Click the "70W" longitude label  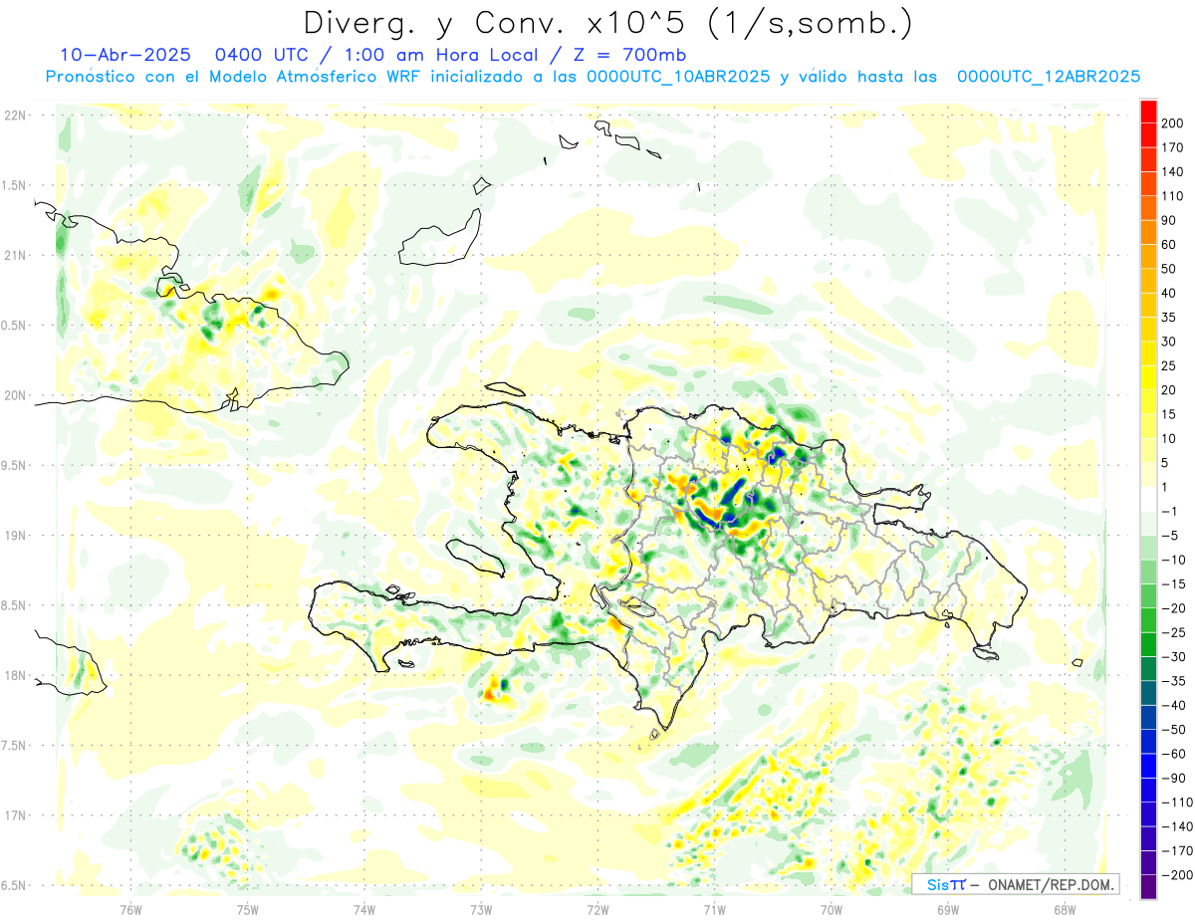point(831,908)
